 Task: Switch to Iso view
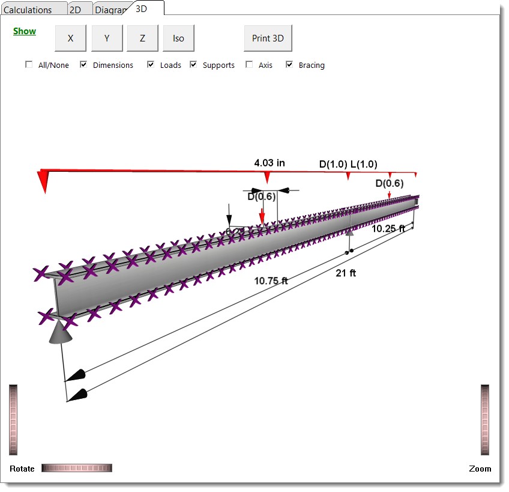point(178,38)
